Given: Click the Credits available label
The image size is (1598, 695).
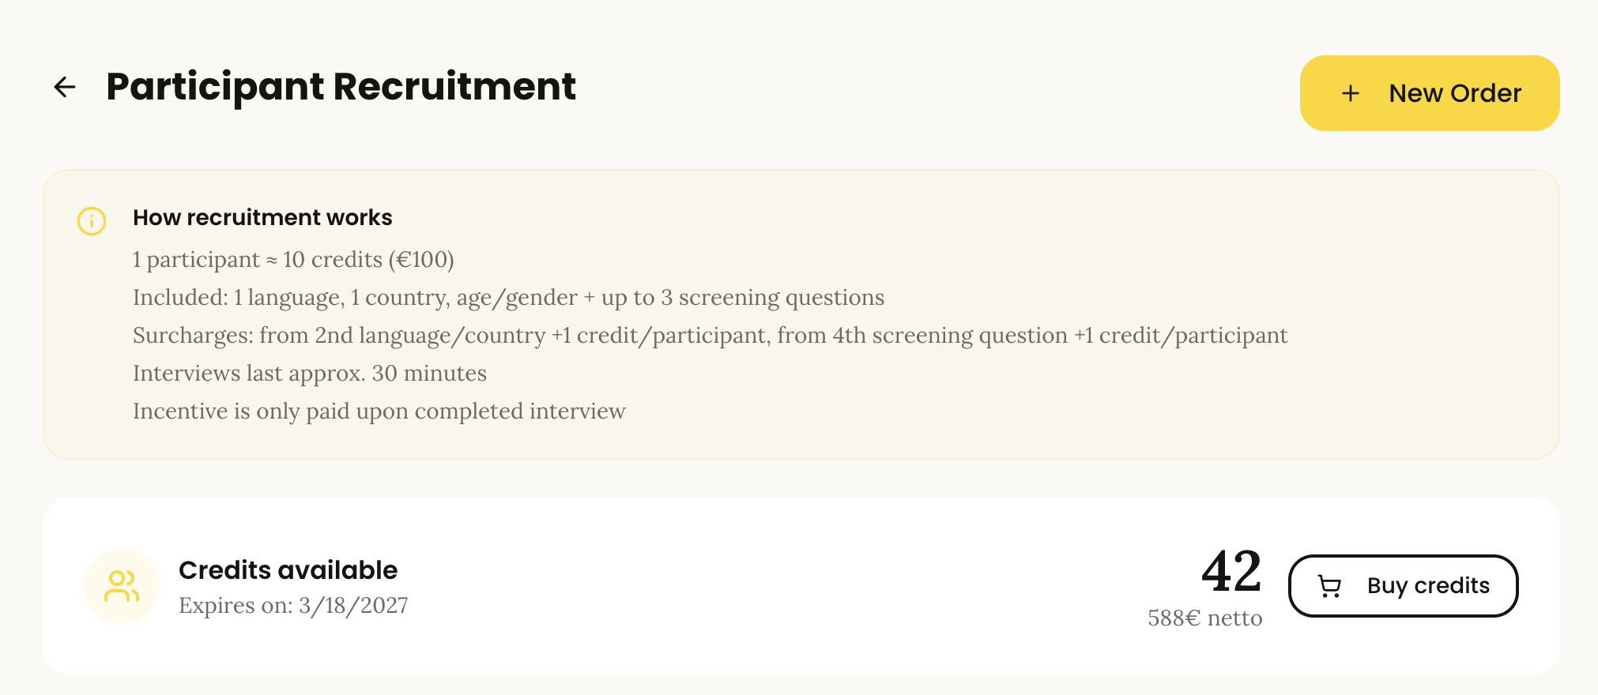Looking at the screenshot, I should 288,569.
